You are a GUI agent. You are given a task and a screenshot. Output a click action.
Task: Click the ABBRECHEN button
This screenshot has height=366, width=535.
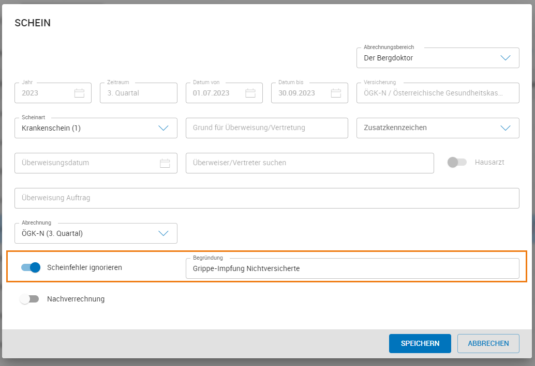(x=488, y=343)
